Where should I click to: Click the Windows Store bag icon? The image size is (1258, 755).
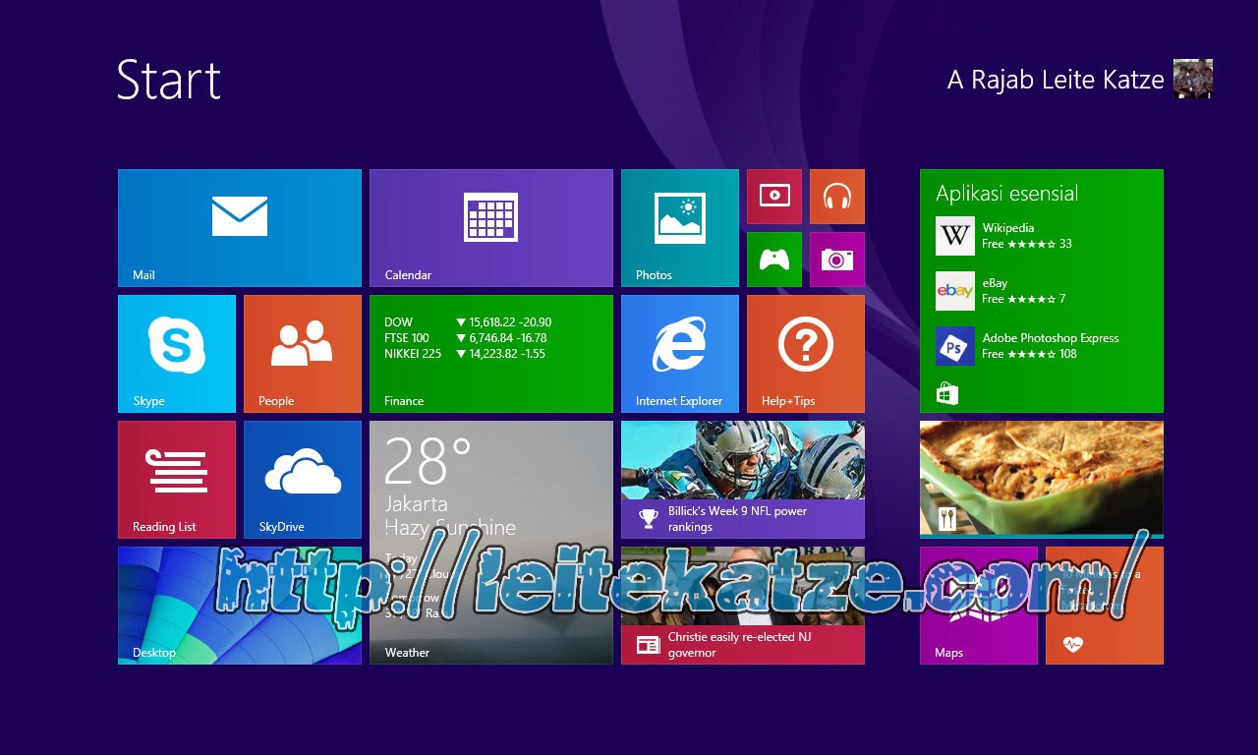coord(947,394)
